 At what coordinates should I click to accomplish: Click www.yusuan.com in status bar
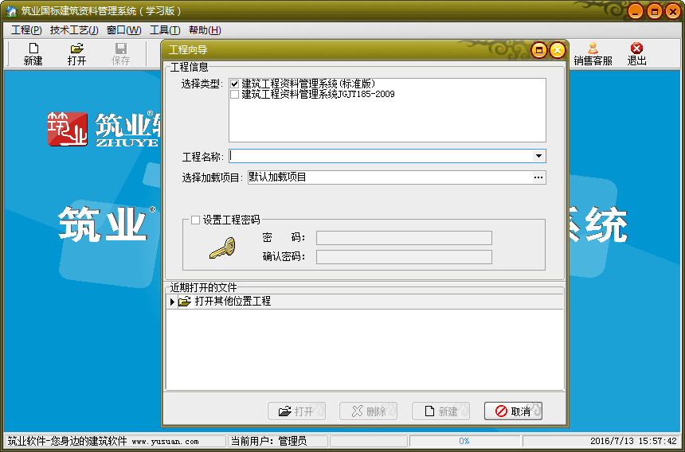click(x=165, y=442)
